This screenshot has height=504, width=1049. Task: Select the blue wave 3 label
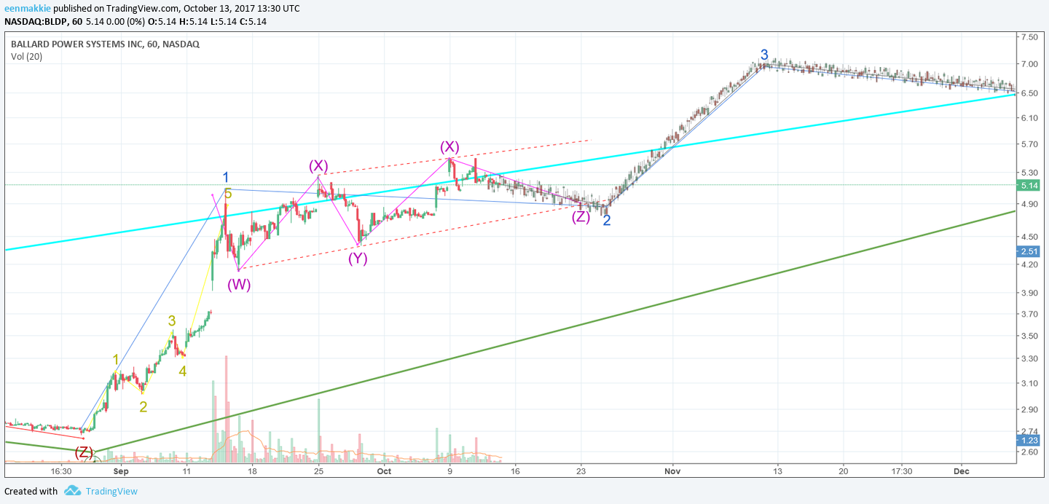764,54
